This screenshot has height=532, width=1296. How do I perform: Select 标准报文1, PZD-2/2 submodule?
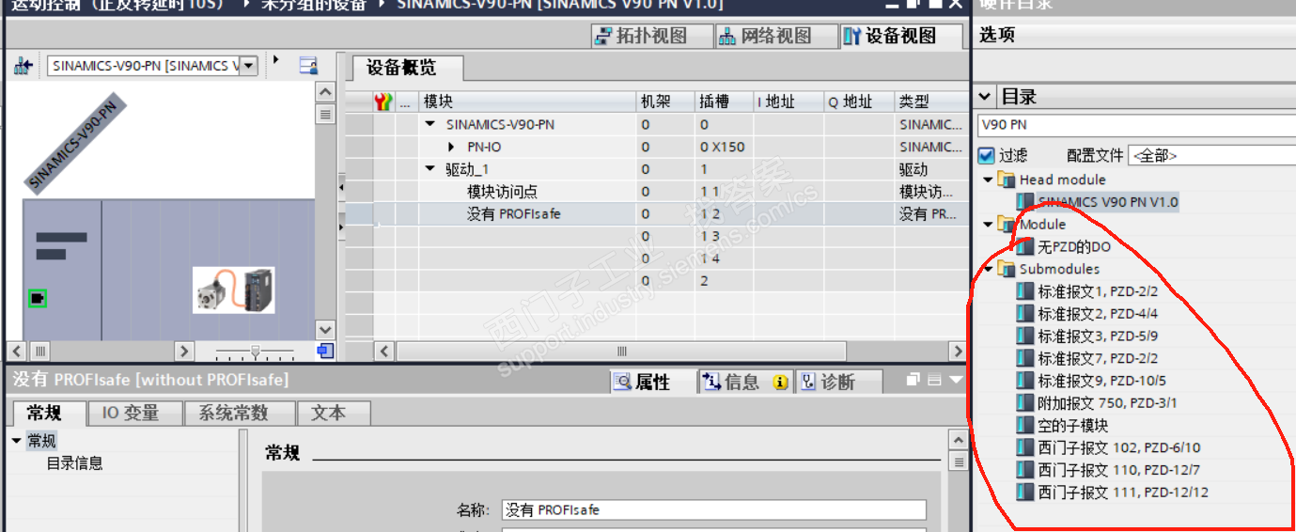click(x=1098, y=291)
